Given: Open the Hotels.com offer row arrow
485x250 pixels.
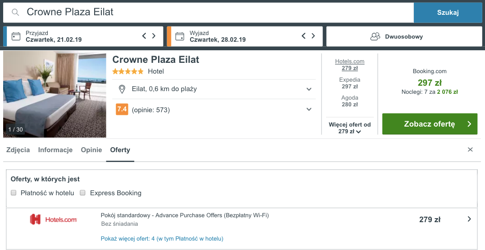Looking at the screenshot, I should click(469, 219).
